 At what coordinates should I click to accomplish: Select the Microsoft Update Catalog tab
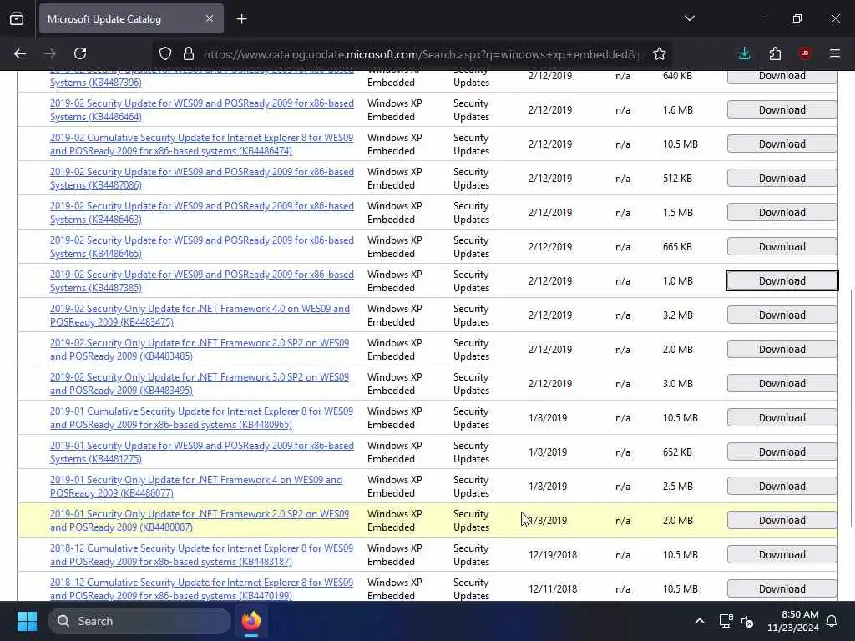click(x=131, y=19)
